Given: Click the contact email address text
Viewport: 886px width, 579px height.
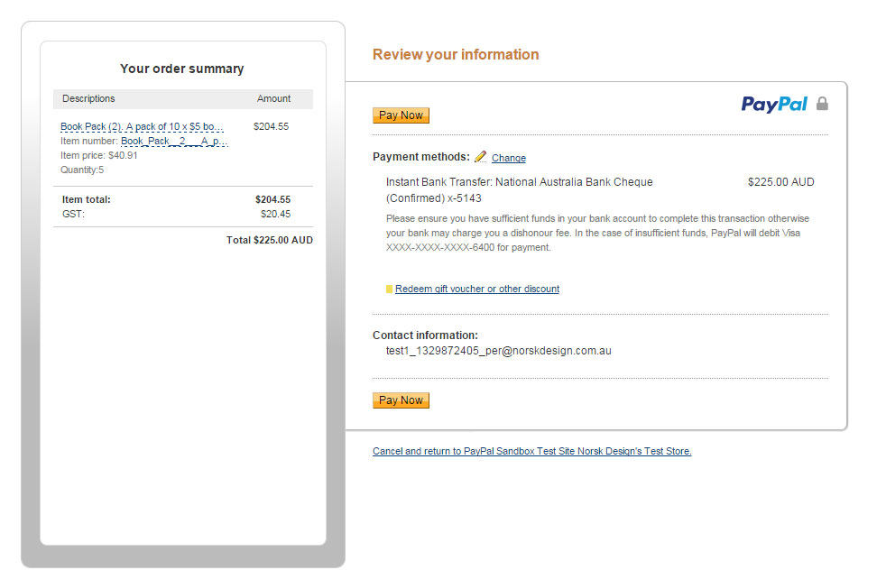Looking at the screenshot, I should click(x=499, y=351).
